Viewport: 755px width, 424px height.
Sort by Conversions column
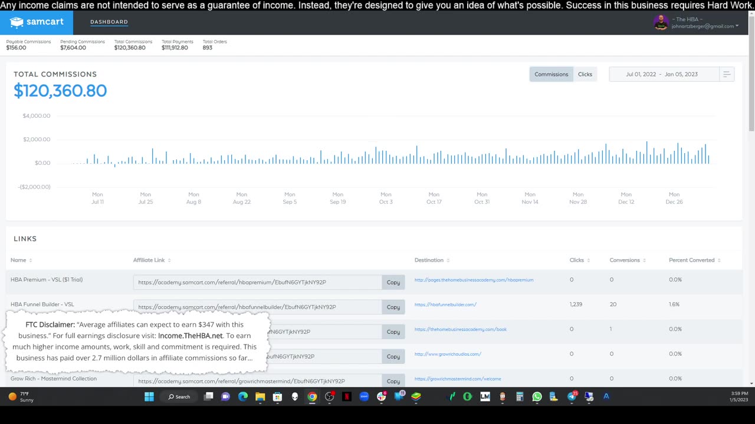point(627,260)
